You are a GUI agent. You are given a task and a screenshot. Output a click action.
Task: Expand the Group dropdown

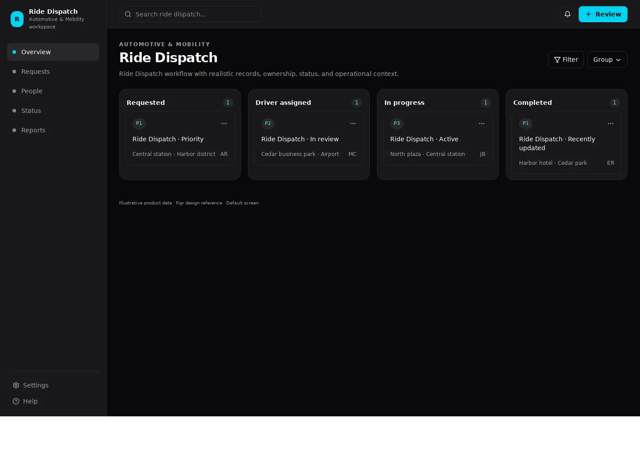[x=607, y=60]
